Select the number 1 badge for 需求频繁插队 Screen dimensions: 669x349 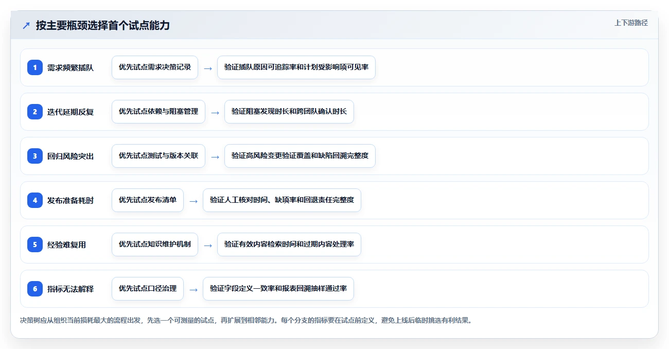click(x=35, y=67)
